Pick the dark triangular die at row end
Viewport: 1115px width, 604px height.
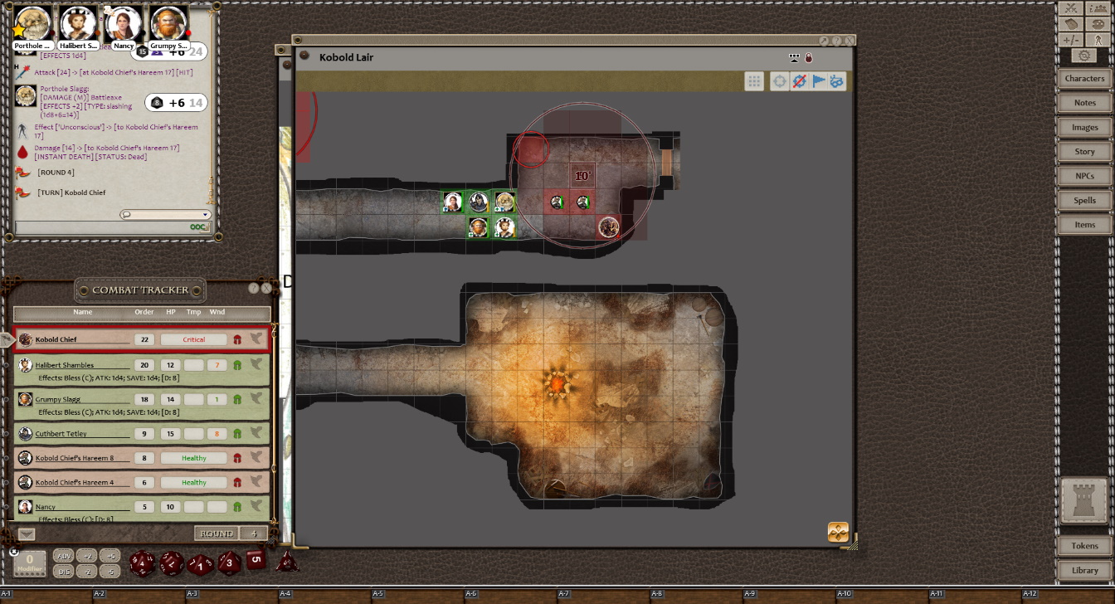point(286,562)
